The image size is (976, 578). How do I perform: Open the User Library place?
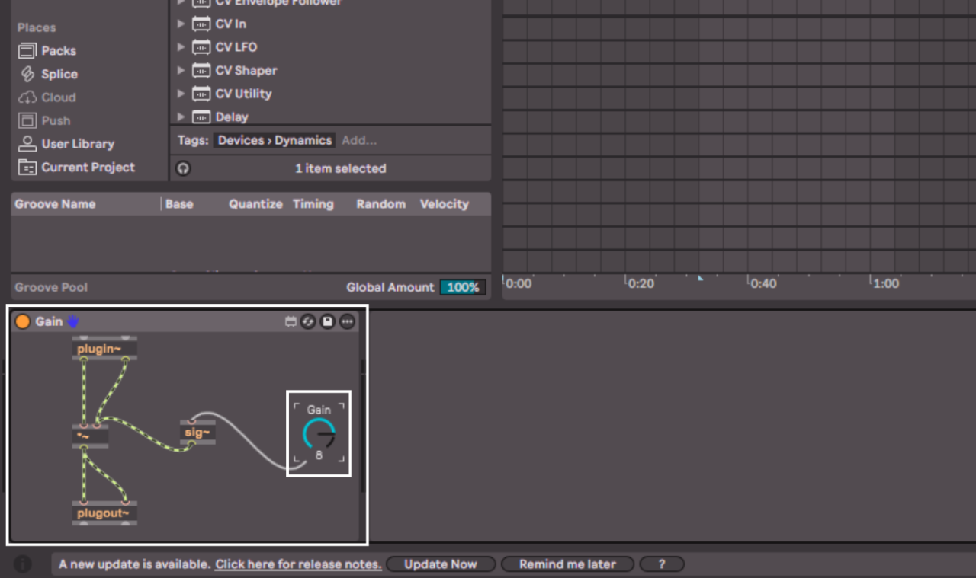[66, 144]
